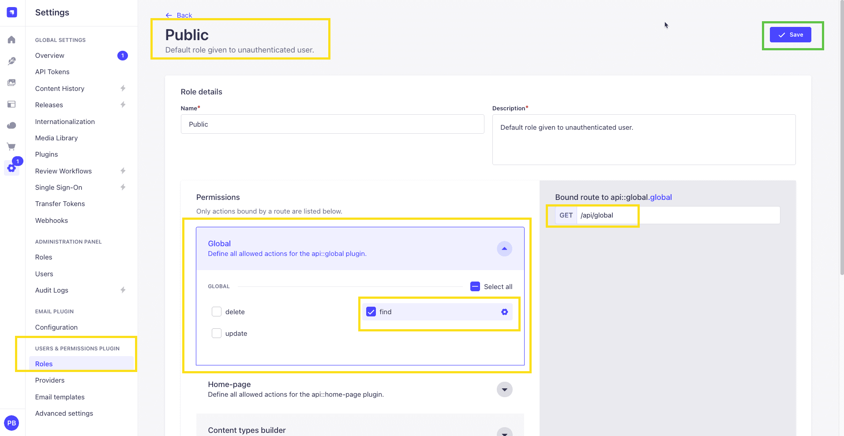Open Webhooks in settings menu
The height and width of the screenshot is (436, 844).
pos(52,221)
